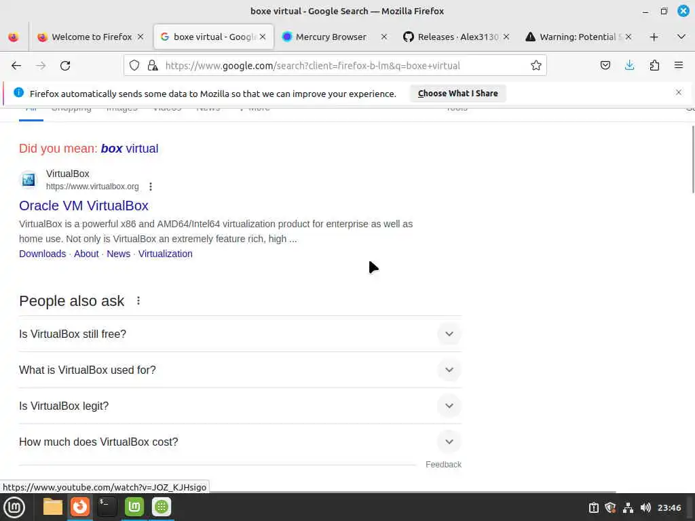Click the https://www.virtualbox.org URL text
695x521 pixels.
tap(92, 187)
